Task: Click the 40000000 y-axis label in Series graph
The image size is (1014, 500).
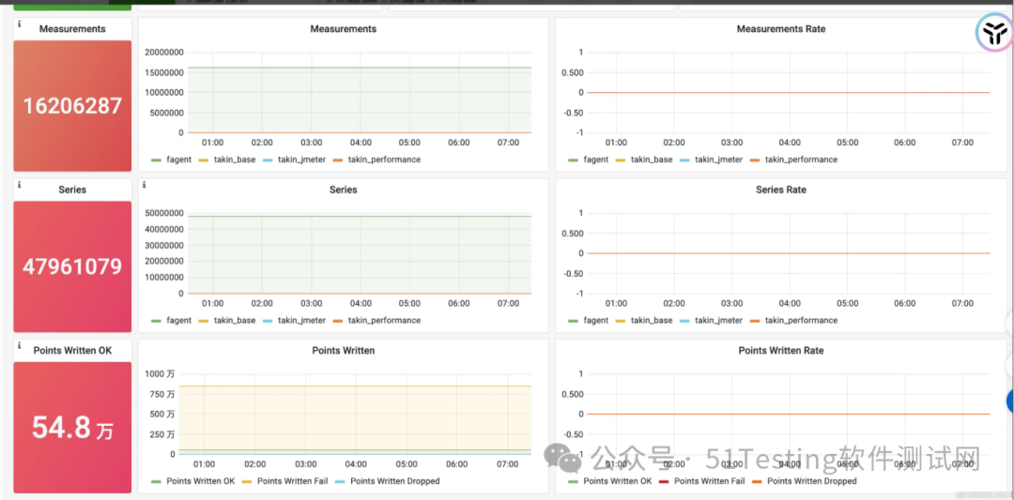Action: tap(164, 229)
